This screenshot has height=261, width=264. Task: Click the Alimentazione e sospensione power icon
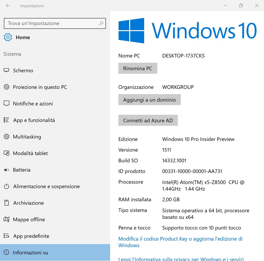[6, 186]
